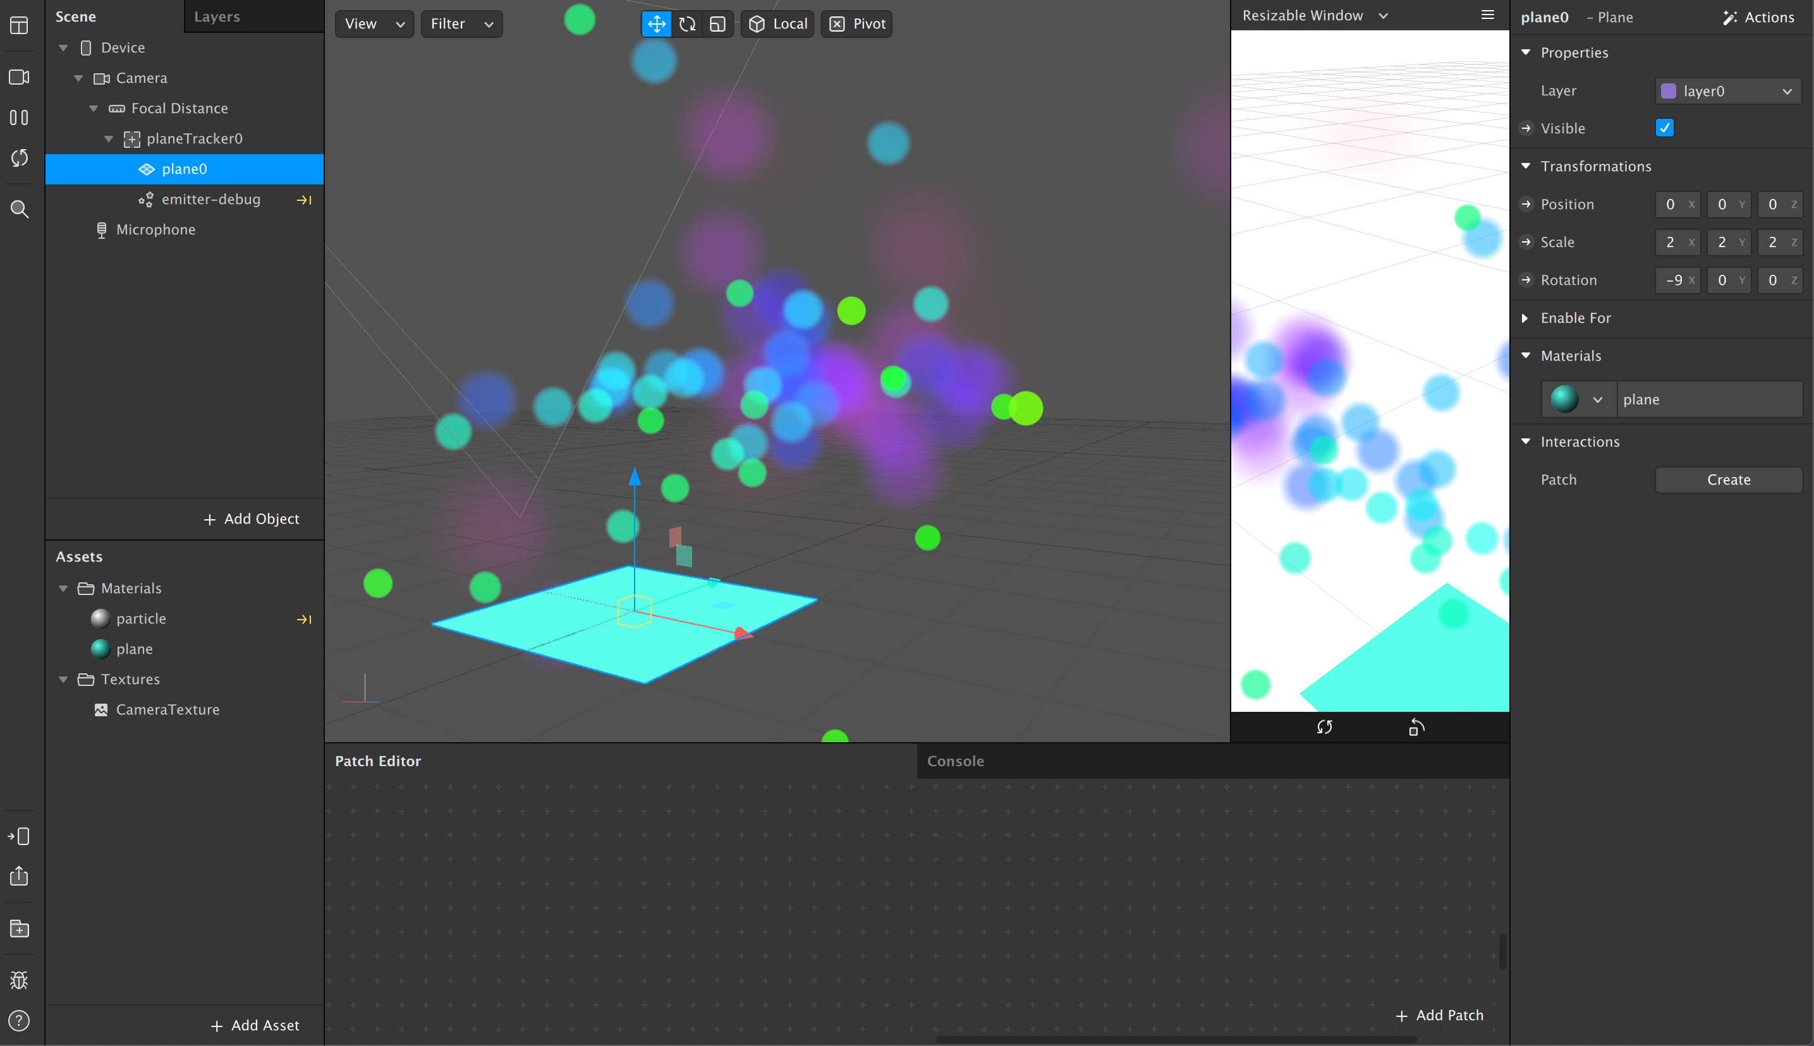Switch to the Console tab
Viewport: 1814px width, 1046px height.
tap(955, 760)
